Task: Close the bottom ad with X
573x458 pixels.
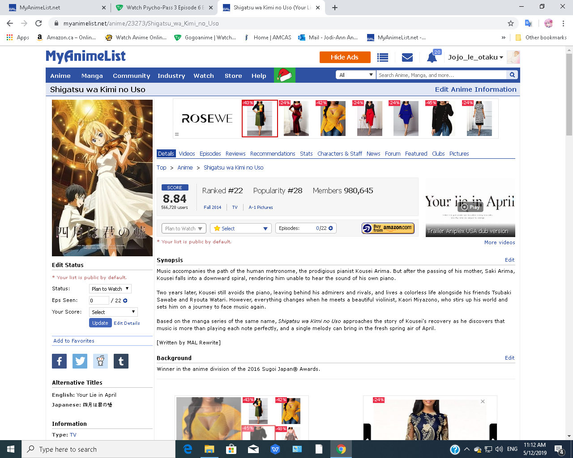Action: click(x=483, y=401)
